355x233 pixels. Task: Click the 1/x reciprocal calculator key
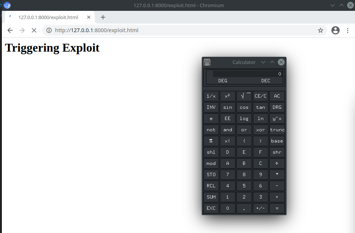pos(211,96)
